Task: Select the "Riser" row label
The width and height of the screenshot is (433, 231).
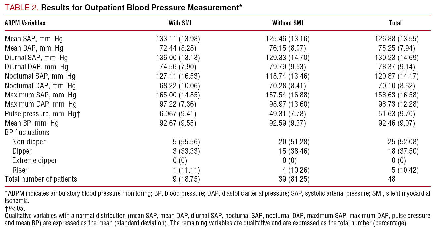Action: coord(20,170)
